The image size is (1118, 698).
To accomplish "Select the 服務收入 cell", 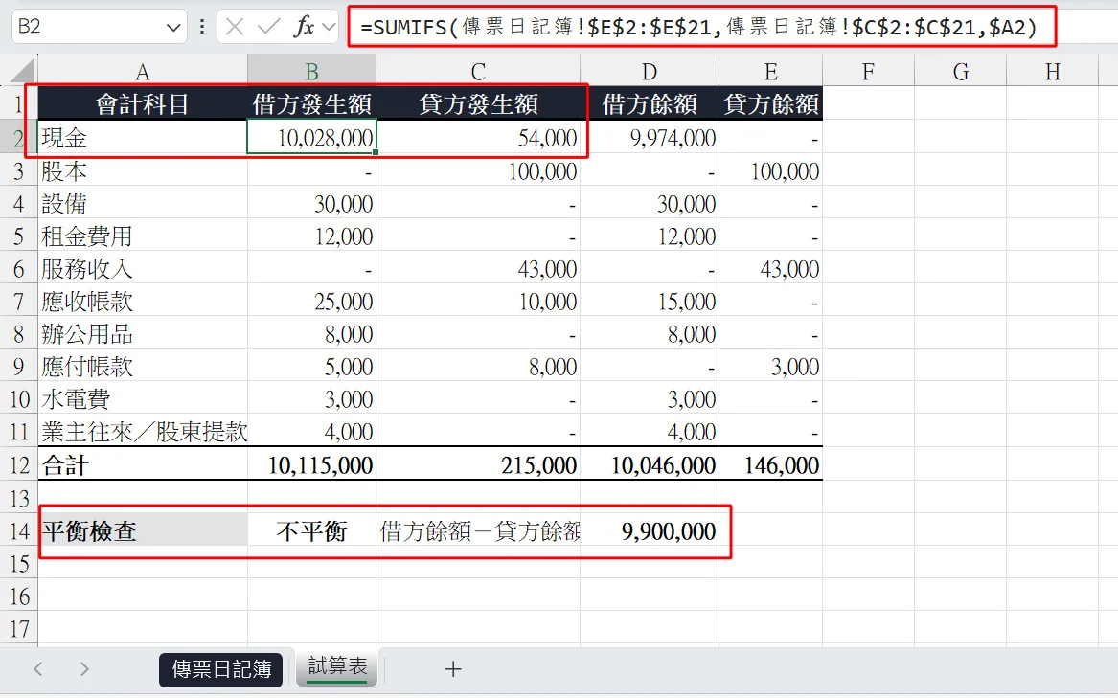I will pyautogui.click(x=143, y=269).
